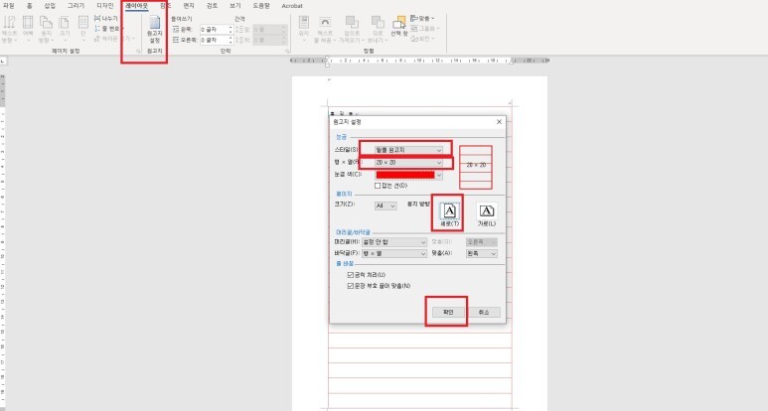
Task: Select 가로(L) landscape orientation icon
Action: coord(487,214)
